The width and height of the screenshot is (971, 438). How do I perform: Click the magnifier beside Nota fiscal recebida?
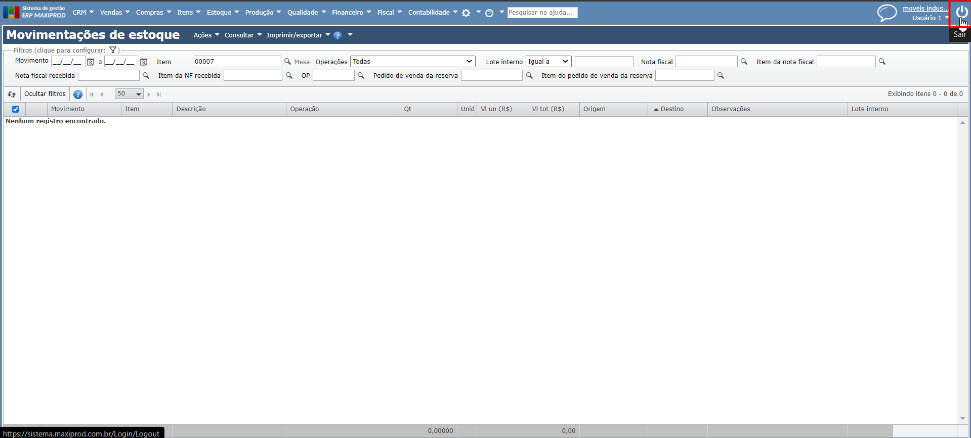pos(146,75)
